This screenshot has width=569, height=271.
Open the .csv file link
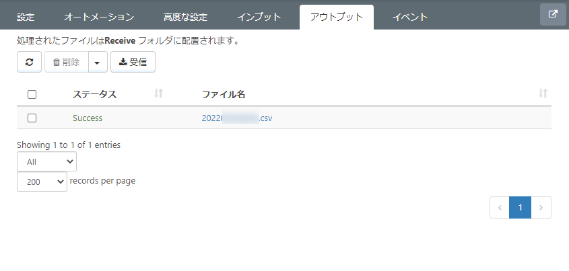tap(237, 118)
